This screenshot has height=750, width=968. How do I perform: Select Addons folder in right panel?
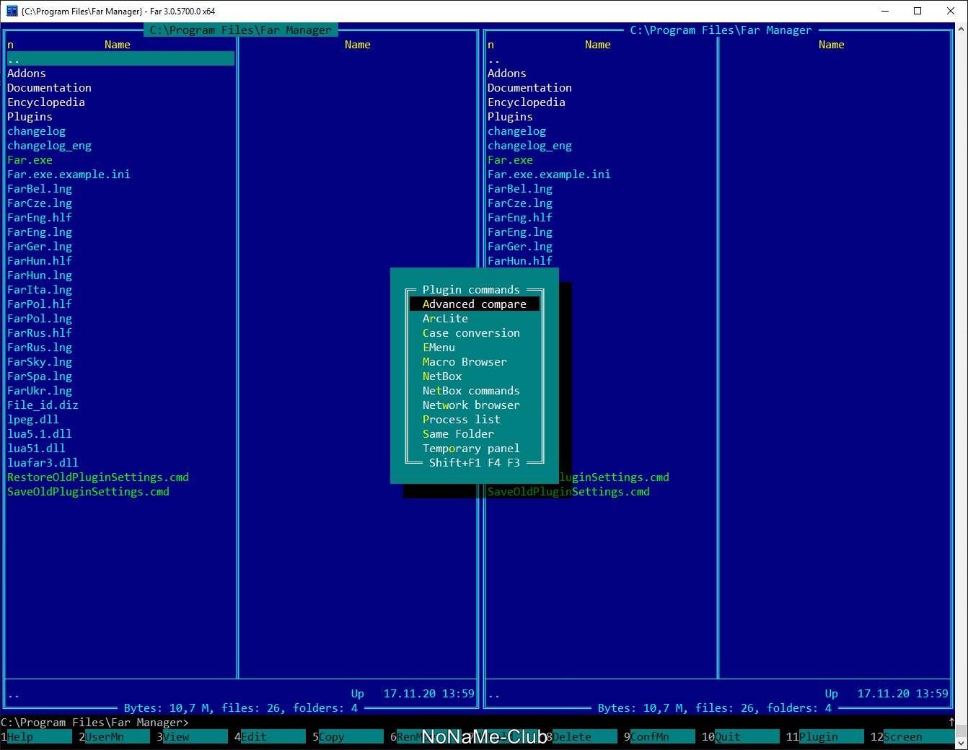coord(507,74)
